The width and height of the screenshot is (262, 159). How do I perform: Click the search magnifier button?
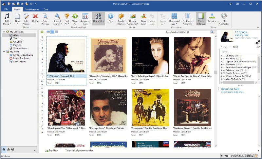(x=212, y=32)
